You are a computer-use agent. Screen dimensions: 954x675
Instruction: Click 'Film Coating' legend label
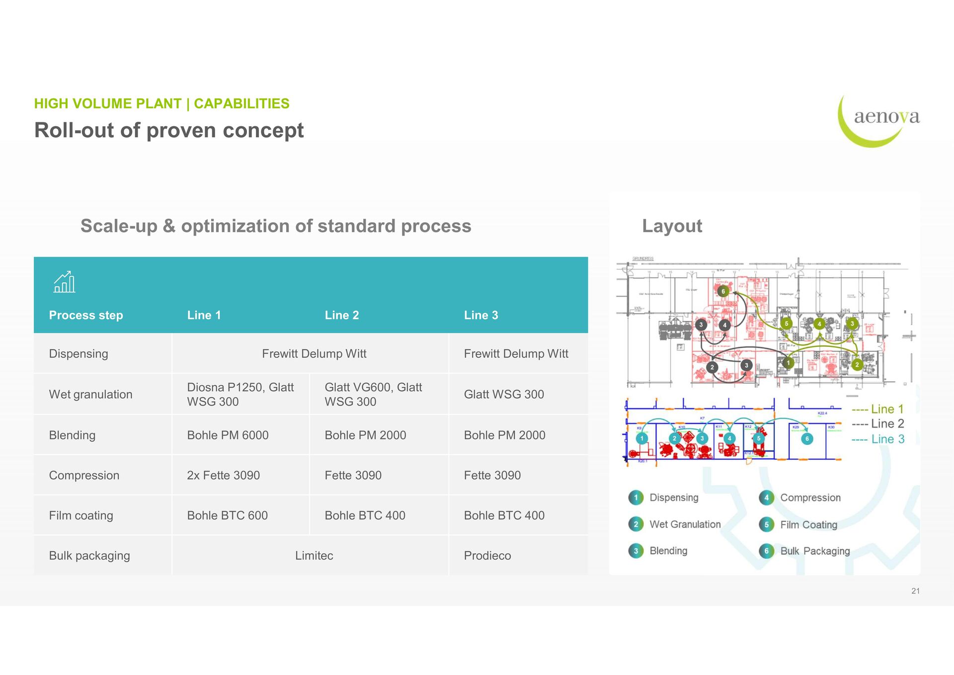[x=808, y=525]
